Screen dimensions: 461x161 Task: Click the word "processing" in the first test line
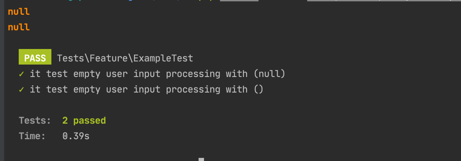tap(193, 74)
